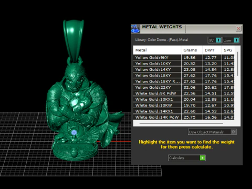Select the Yellow Gold:22KY row
This screenshot has width=252, height=189.
pyautogui.click(x=184, y=87)
